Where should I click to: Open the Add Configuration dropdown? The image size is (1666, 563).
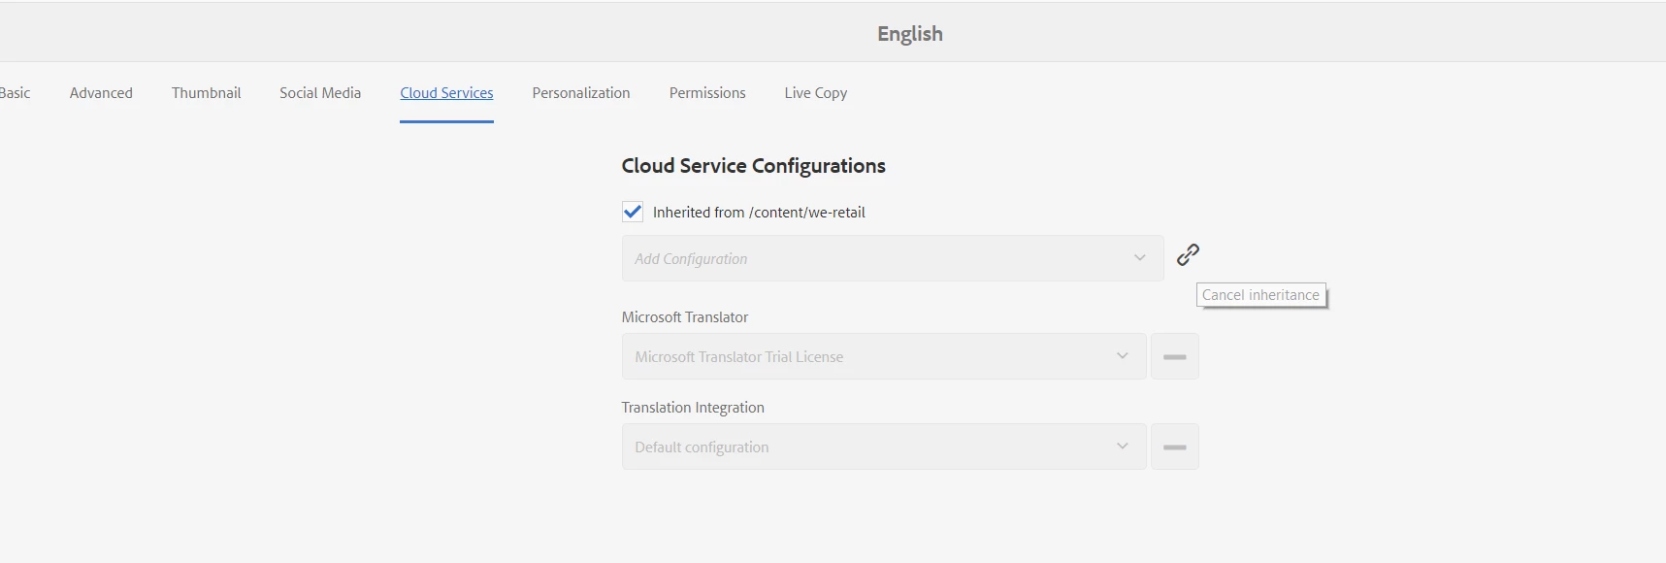(x=892, y=259)
